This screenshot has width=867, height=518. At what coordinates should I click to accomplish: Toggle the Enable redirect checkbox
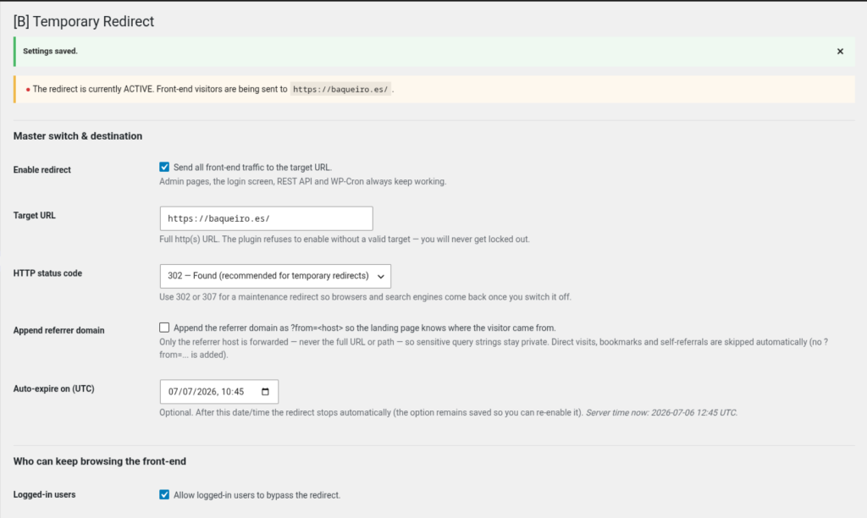164,167
